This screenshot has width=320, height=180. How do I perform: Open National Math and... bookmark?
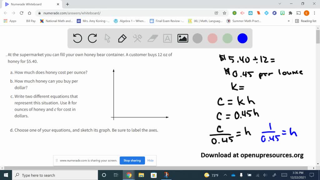click(x=56, y=21)
